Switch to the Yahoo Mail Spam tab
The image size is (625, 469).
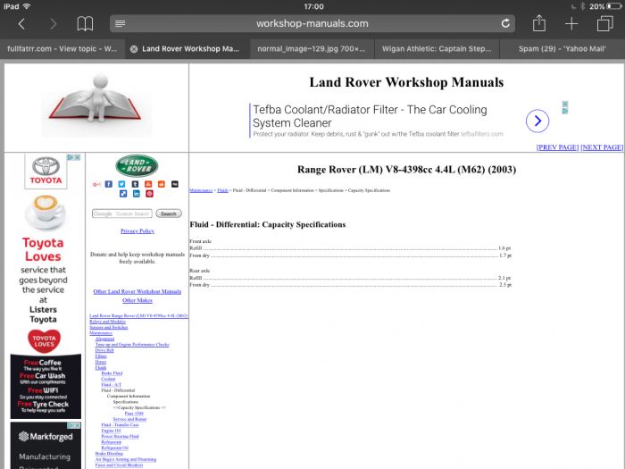[x=562, y=49]
